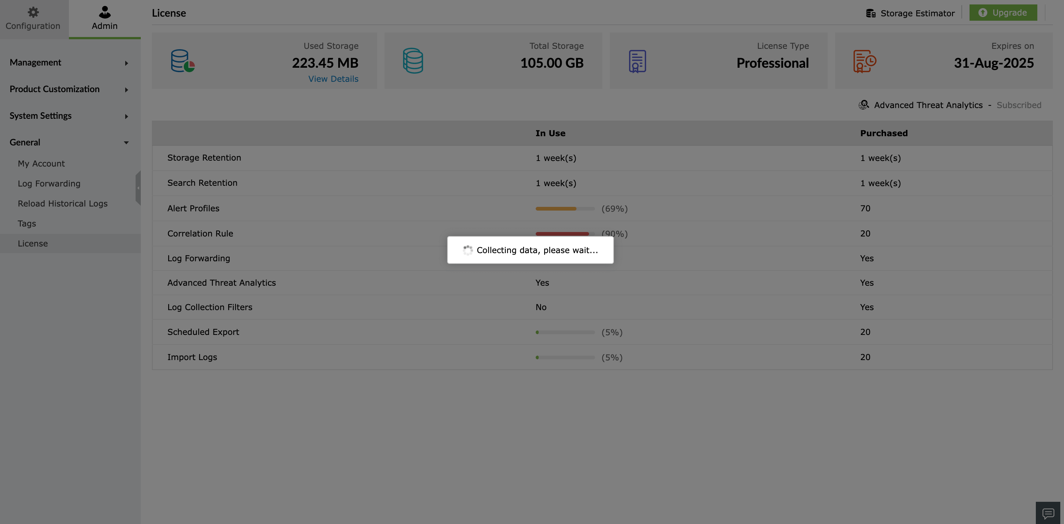Screen dimensions: 1064x524
Task: Click the Total Storage database icon
Action: (413, 61)
